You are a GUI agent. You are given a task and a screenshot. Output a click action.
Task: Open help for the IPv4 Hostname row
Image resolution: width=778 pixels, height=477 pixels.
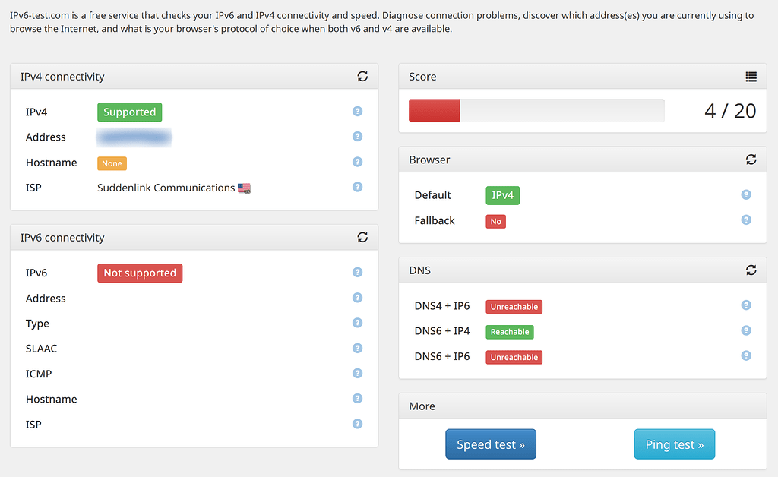(357, 162)
